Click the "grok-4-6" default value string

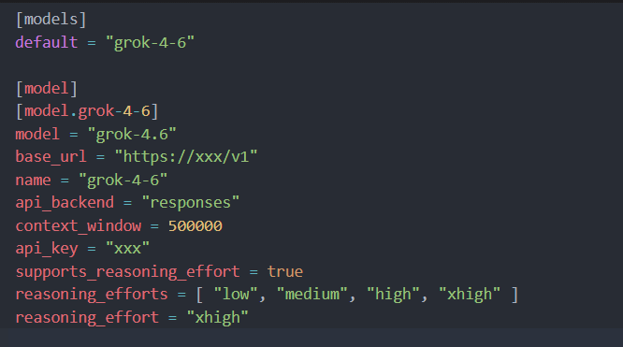[150, 42]
